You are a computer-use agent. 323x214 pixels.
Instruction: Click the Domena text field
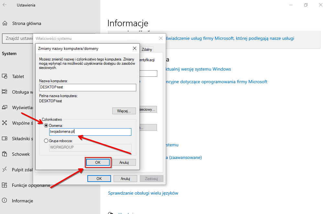(90, 132)
